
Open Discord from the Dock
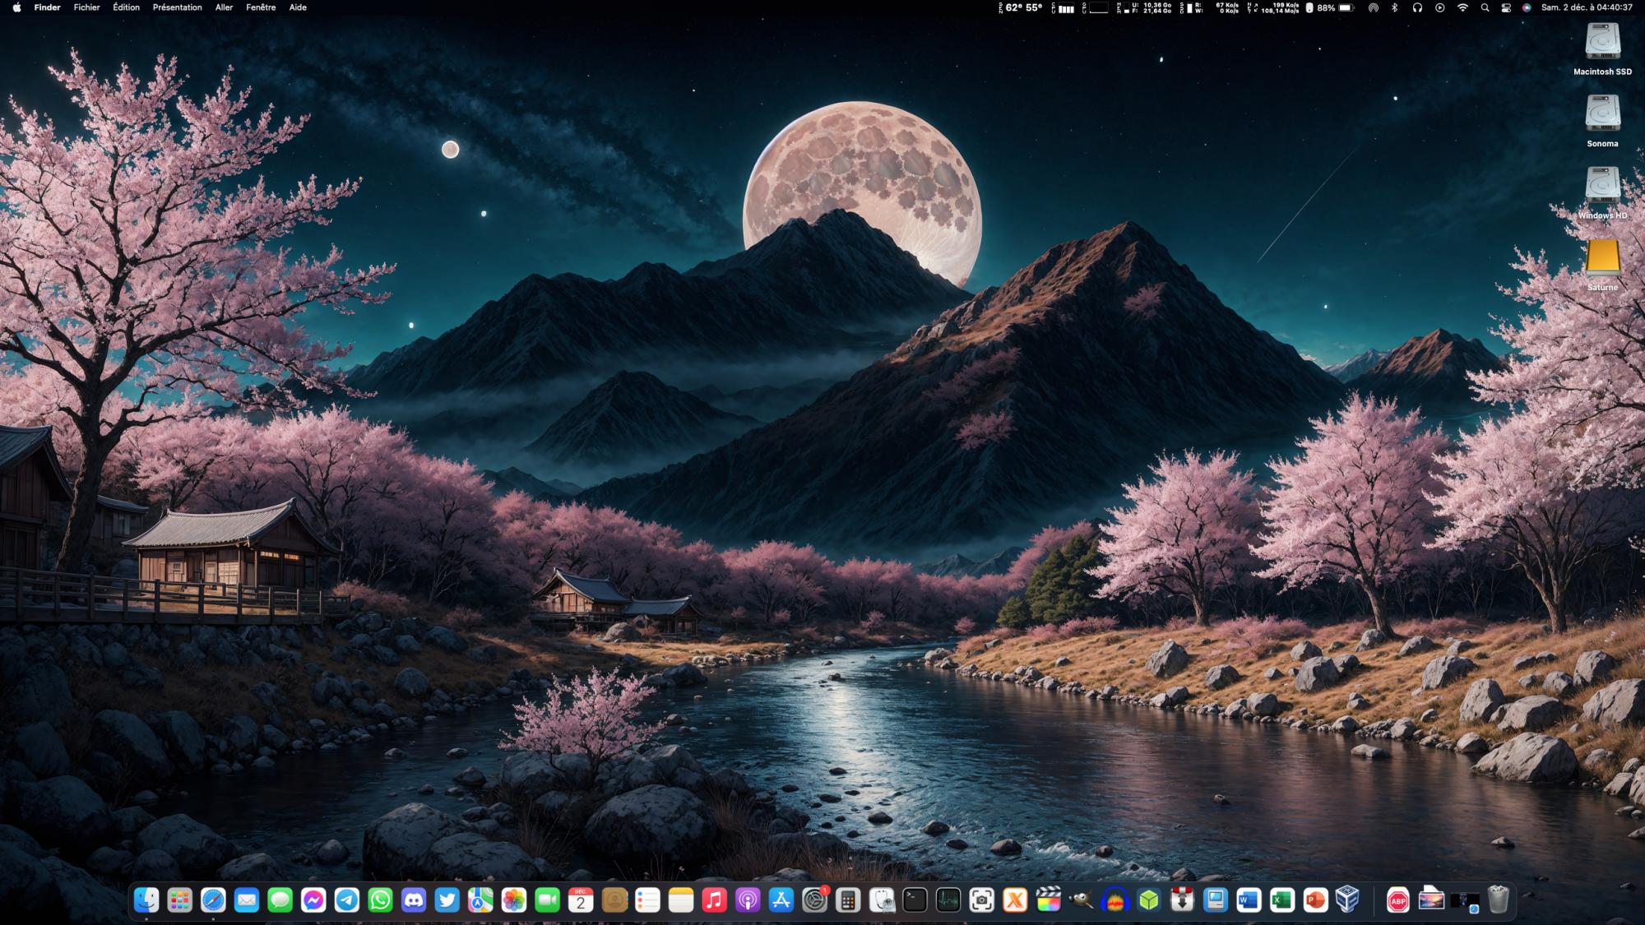coord(414,900)
